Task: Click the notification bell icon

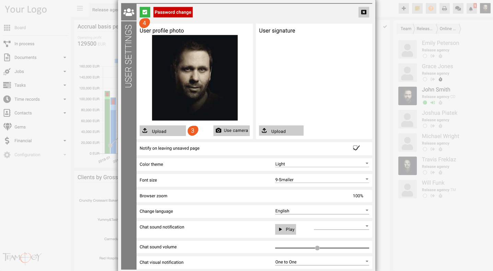Action: 471,9
